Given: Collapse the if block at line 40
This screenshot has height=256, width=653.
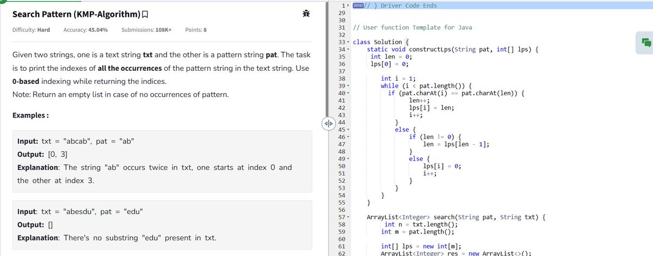Looking at the screenshot, I should 348,93.
